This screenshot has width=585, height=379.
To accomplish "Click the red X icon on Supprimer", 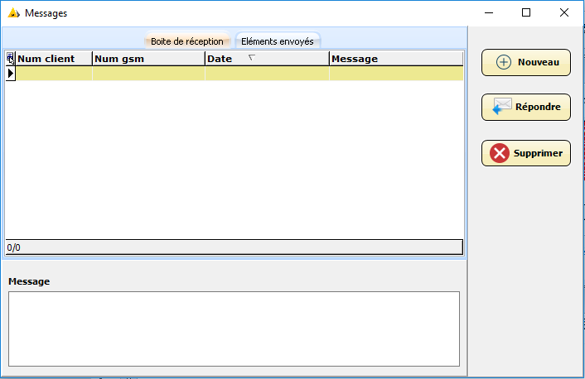I will point(500,153).
